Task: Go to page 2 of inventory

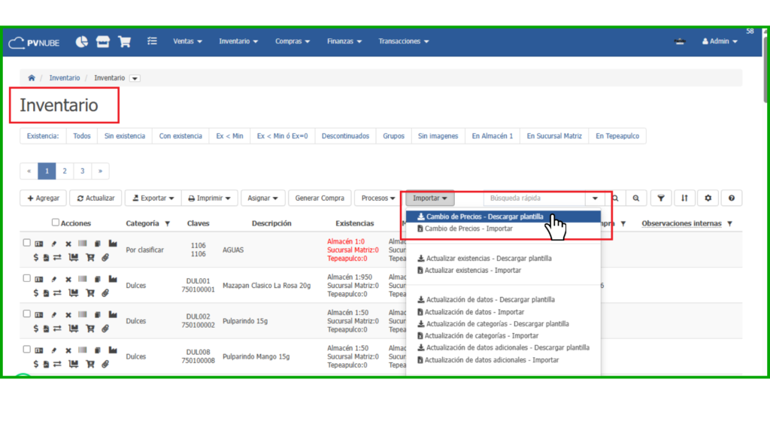Action: 65,171
